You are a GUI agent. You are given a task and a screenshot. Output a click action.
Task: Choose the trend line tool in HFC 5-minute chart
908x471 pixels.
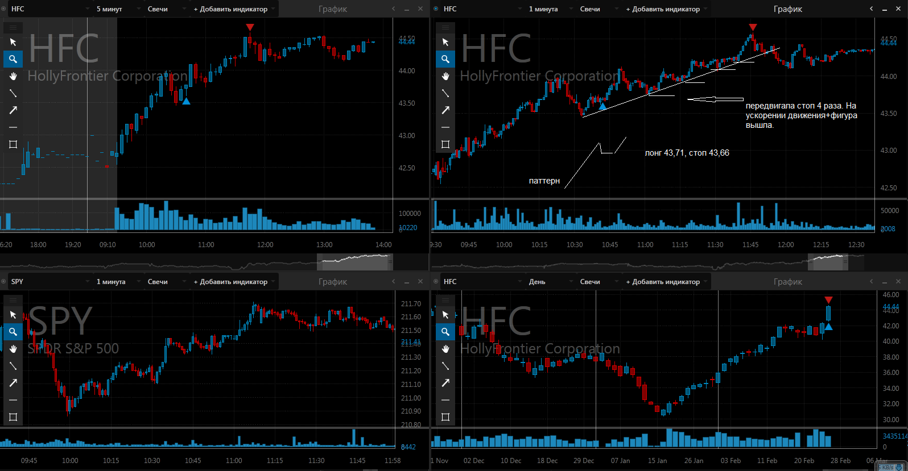(13, 93)
